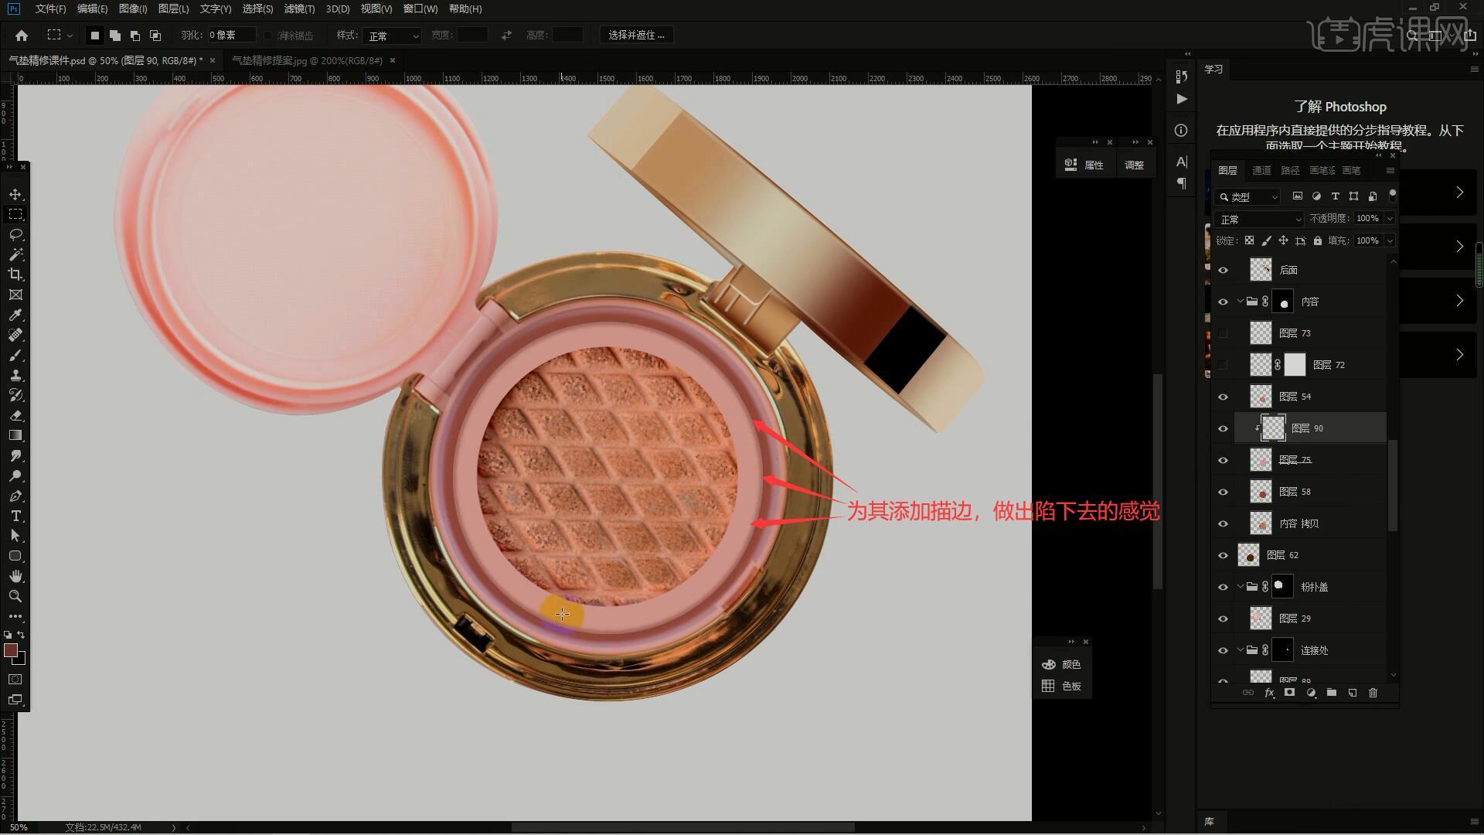Screen dimensions: 1484x835
Task: Select the Zoom tool
Action: [15, 596]
